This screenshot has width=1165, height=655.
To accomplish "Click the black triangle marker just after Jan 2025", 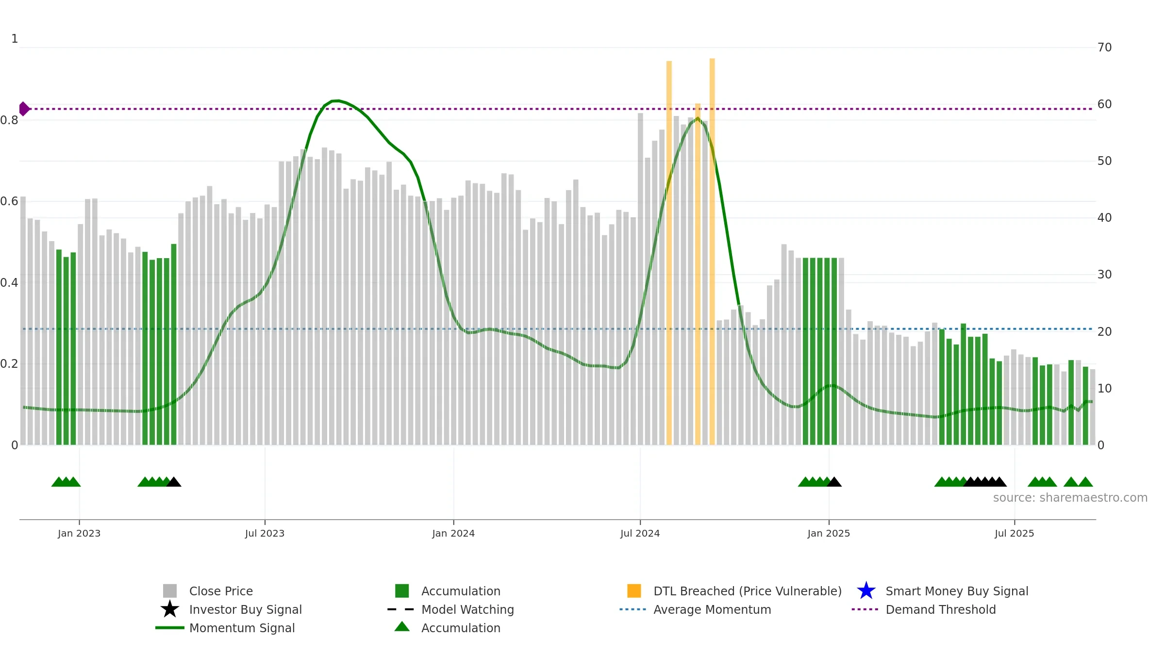I will [834, 482].
